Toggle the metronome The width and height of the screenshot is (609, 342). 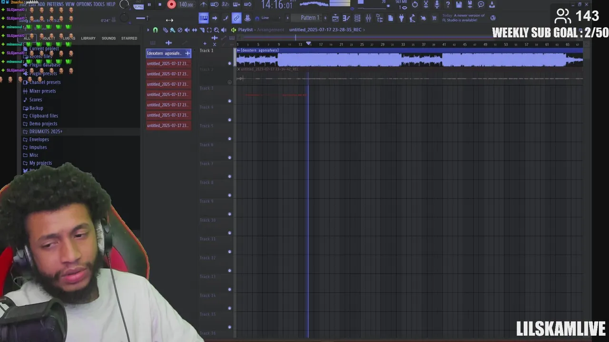click(204, 4)
